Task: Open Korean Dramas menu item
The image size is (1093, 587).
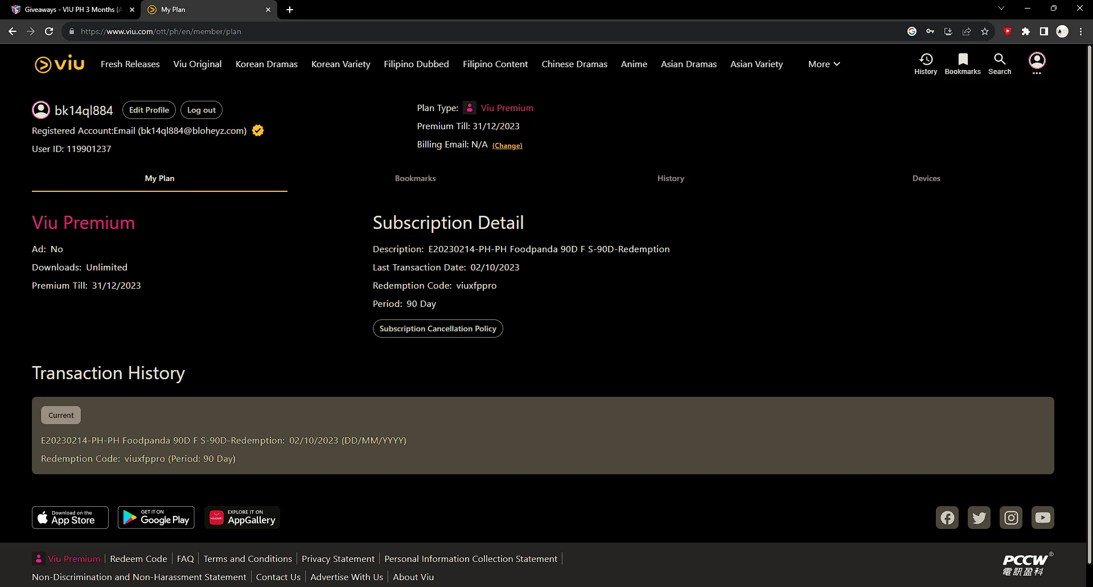Action: (x=266, y=64)
